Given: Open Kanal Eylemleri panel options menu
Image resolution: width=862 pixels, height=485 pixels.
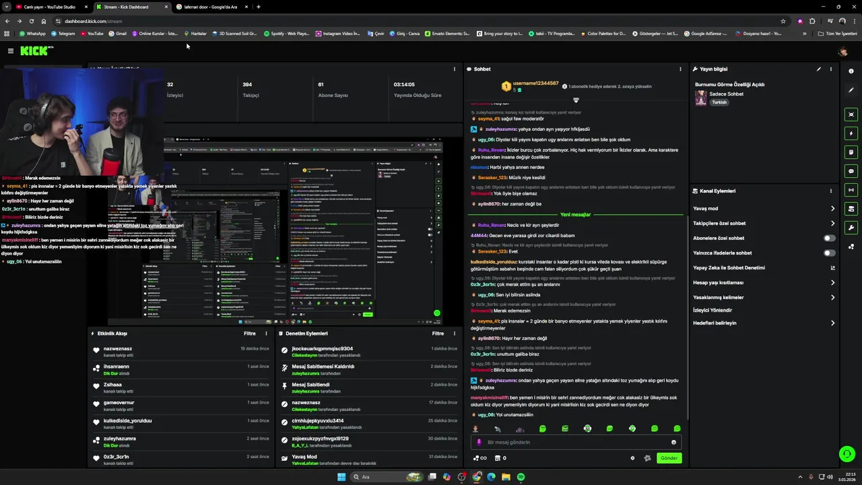Looking at the screenshot, I should pos(831,191).
